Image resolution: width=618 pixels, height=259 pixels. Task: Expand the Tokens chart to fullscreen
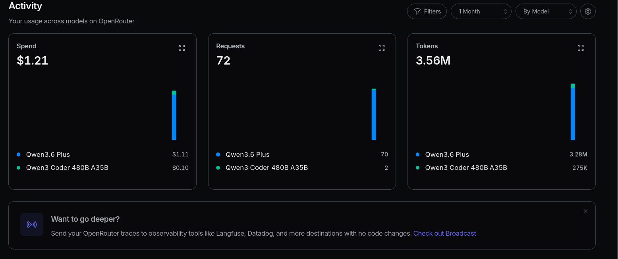(581, 48)
